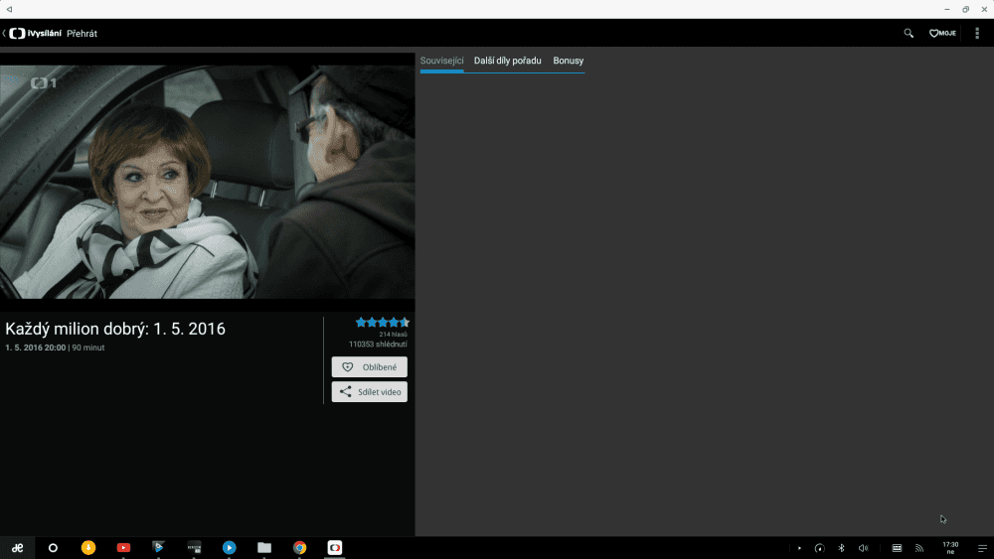Click the system back arrow in title bar
Screen dimensions: 994x559
(9, 9)
